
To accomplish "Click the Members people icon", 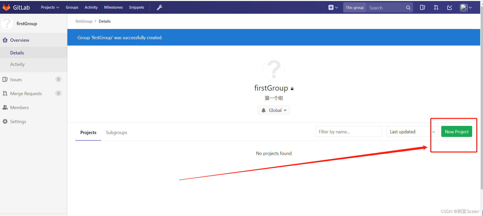I will click(5, 107).
